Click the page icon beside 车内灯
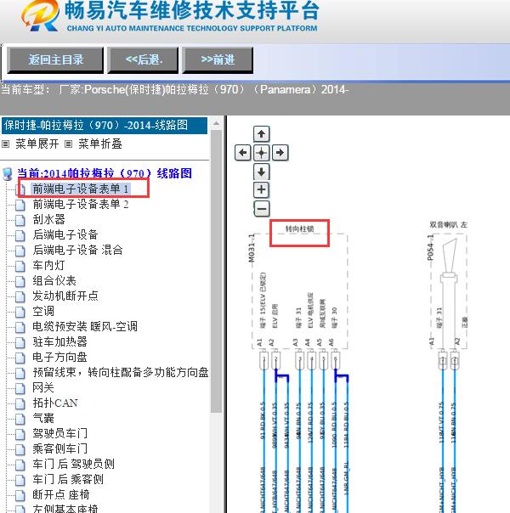Image resolution: width=510 pixels, height=513 pixels. (20, 266)
